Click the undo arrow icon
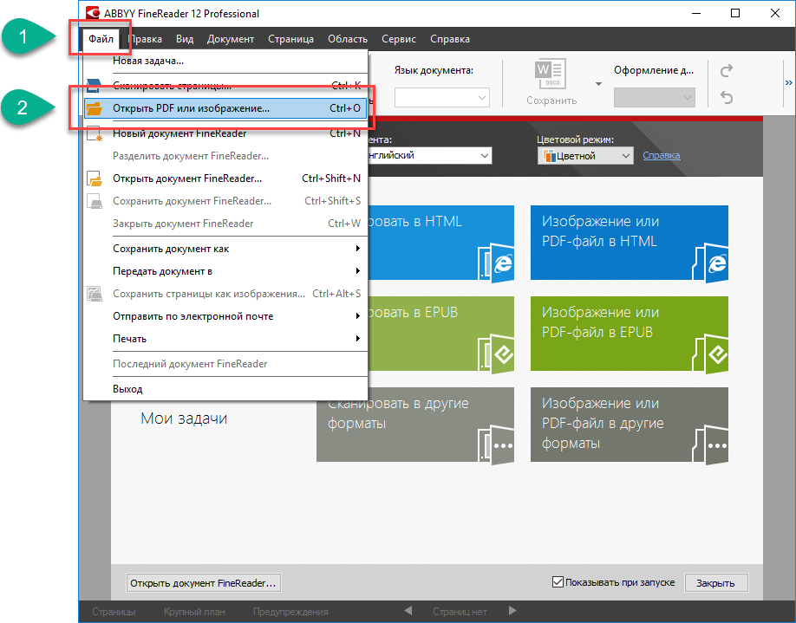 [x=727, y=97]
